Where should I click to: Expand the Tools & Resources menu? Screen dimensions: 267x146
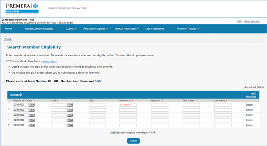point(126,29)
